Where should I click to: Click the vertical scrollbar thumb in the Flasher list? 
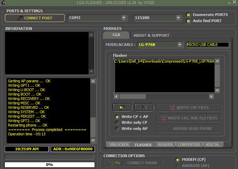(x=218, y=76)
